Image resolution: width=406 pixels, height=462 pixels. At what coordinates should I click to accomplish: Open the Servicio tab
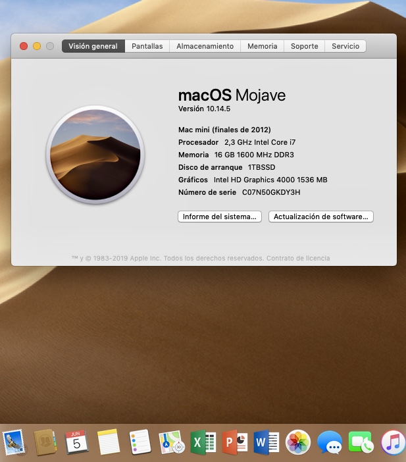[x=345, y=46]
